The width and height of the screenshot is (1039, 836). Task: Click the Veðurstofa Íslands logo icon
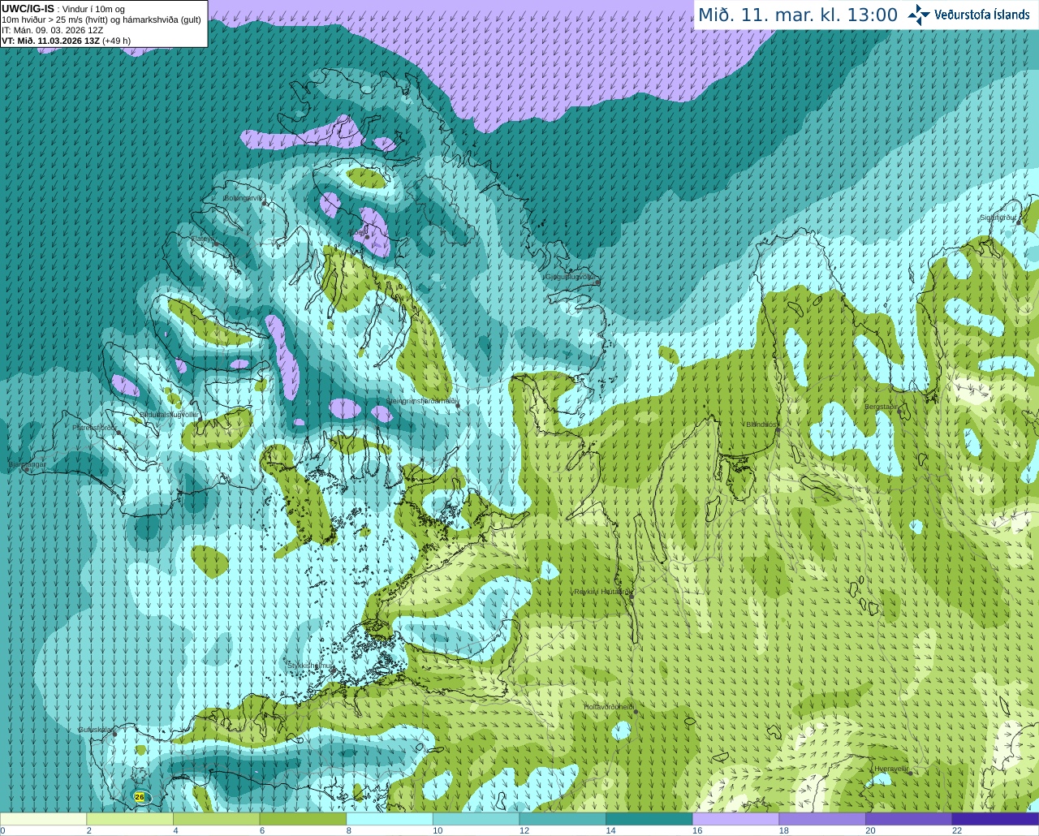[919, 15]
